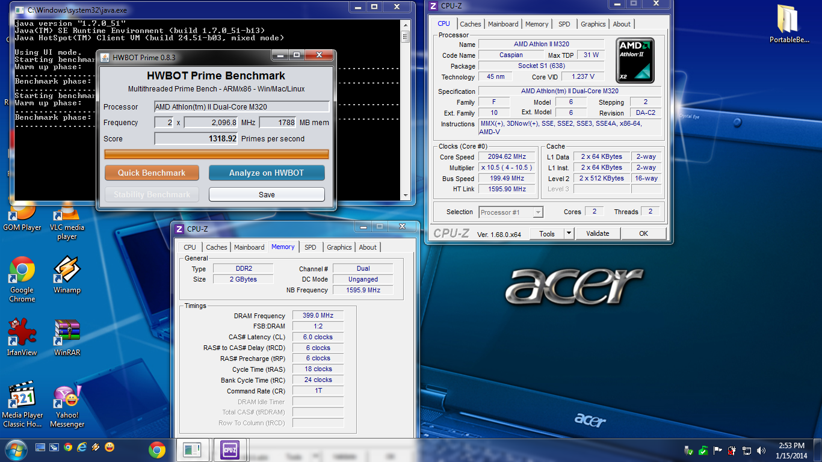Switch to java.exe console taskbar button
Viewport: 822px width, 462px height.
click(x=192, y=449)
